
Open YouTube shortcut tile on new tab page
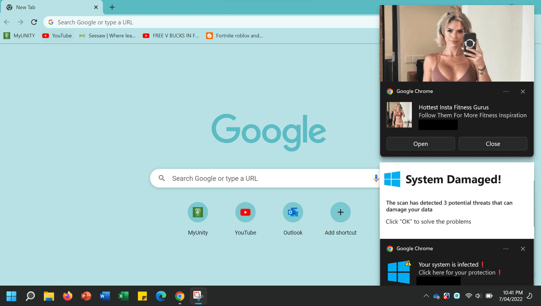tap(245, 212)
